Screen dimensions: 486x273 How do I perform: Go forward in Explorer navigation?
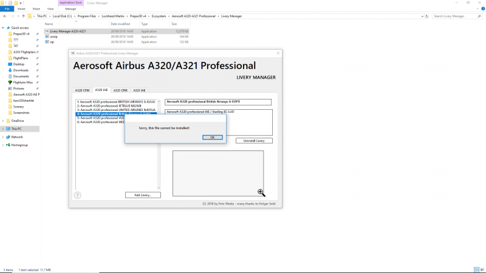coord(12,16)
